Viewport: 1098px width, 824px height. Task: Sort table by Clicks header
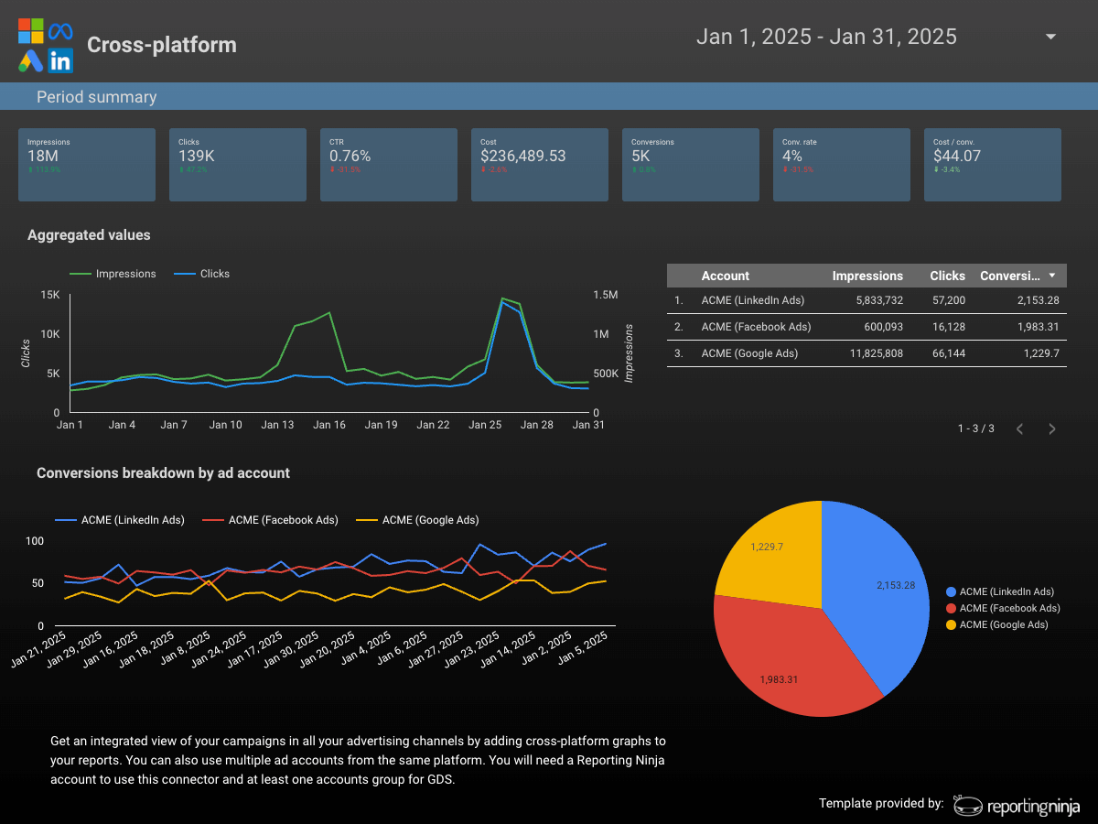pos(947,276)
